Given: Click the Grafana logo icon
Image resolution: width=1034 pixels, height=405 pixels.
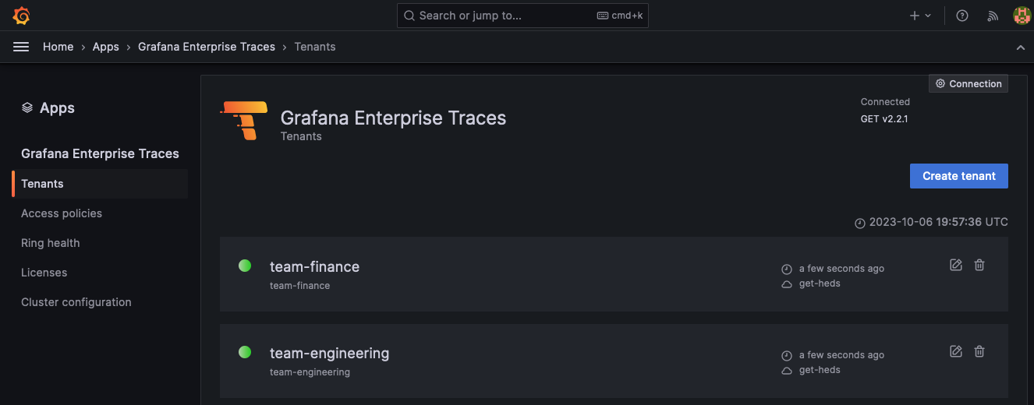Looking at the screenshot, I should pos(22,16).
